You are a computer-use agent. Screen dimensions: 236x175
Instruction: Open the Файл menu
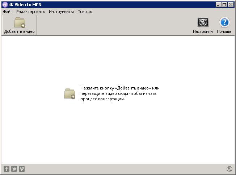click(x=8, y=12)
